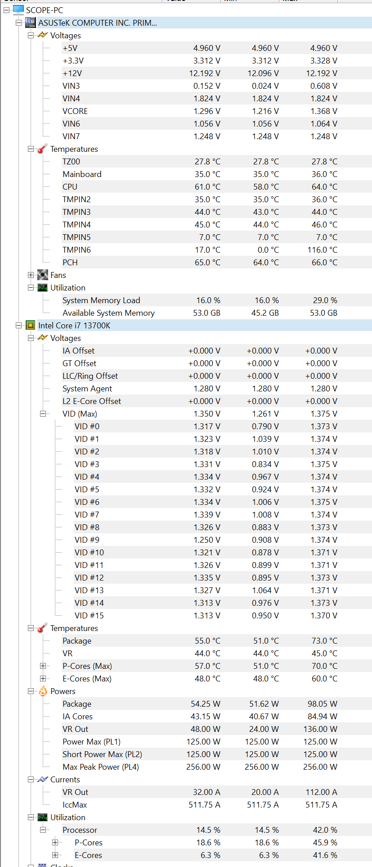The image size is (372, 867).
Task: Collapse the VID (Max) list
Action: point(43,413)
